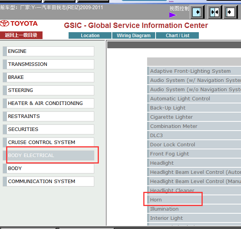The width and height of the screenshot is (241, 229).
Task: Open the Cigarette Lighter entry
Action: [194, 117]
